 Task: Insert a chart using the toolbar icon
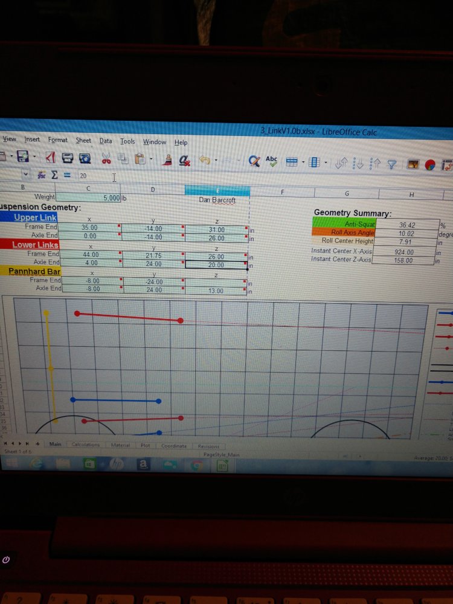click(x=431, y=164)
